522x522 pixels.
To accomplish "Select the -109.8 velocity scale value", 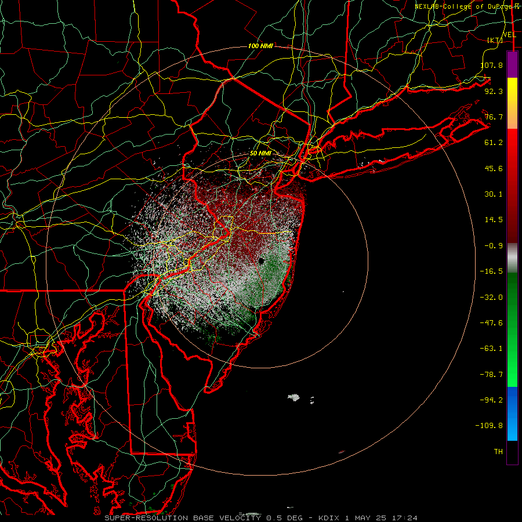I will coord(489,426).
